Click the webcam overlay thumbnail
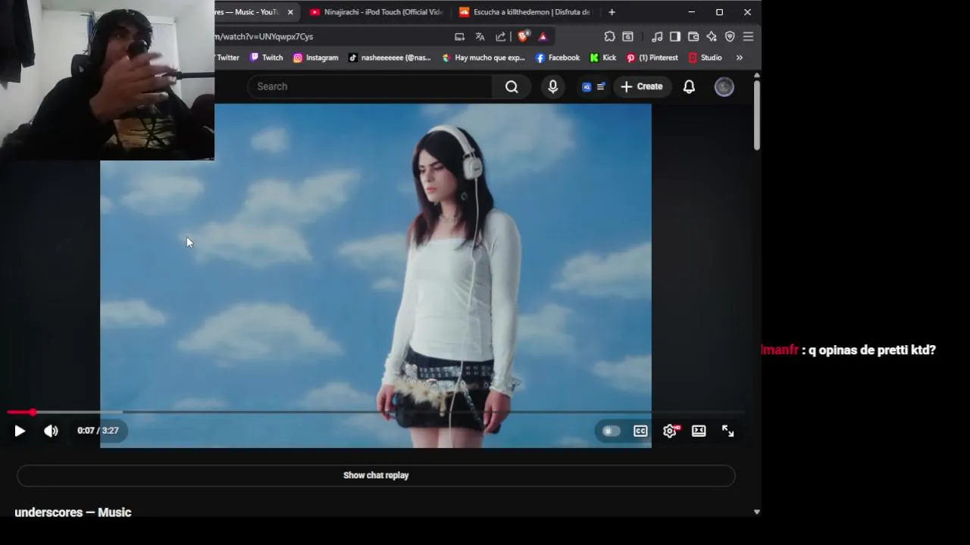This screenshot has height=545, width=970. [x=107, y=79]
